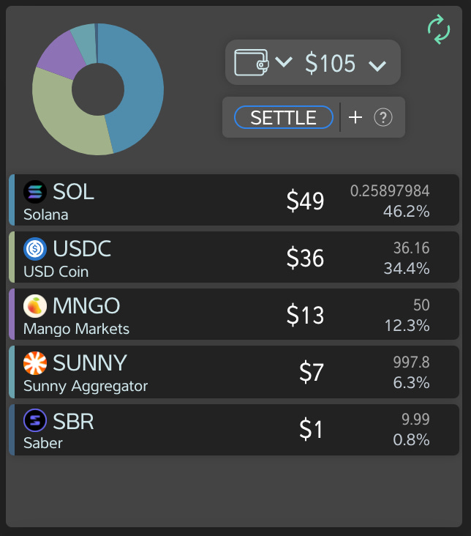Click the 0.8% allocation for SBR
Screen dimensions: 471x536
coord(411,439)
